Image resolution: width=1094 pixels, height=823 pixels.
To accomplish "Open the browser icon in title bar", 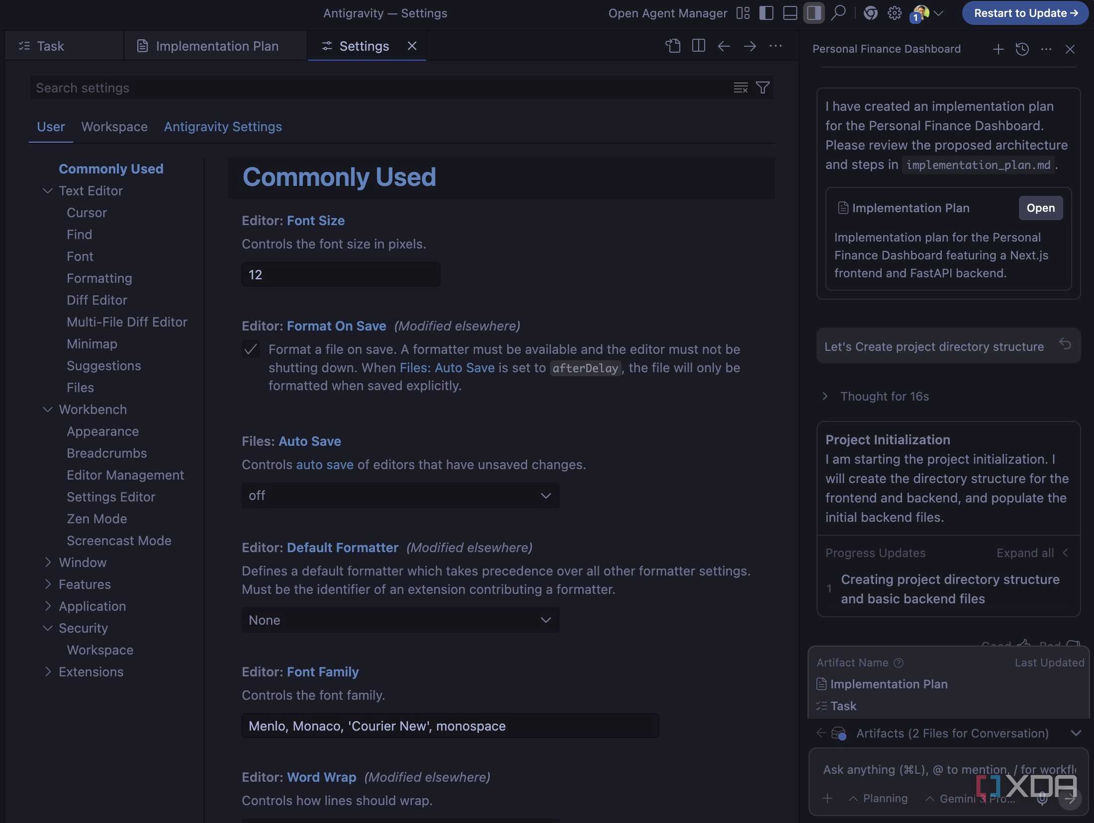I will [871, 13].
